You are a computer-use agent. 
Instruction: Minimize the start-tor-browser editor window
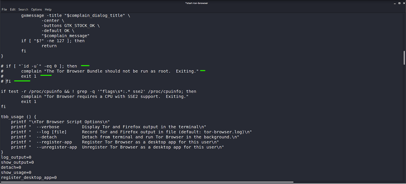pos(395,3)
